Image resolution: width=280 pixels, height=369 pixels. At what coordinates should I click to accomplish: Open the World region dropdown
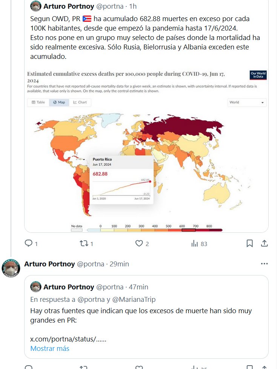point(247,102)
